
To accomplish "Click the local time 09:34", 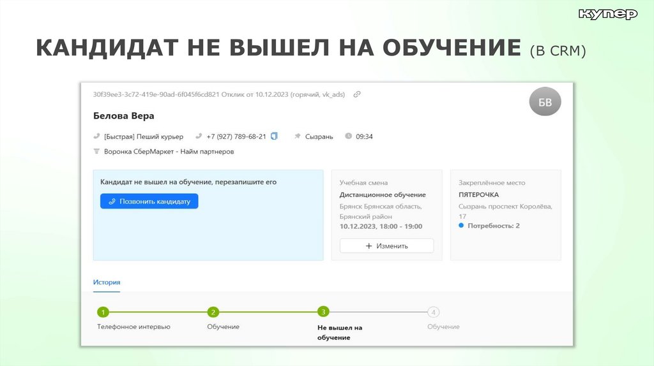I will [x=364, y=136].
